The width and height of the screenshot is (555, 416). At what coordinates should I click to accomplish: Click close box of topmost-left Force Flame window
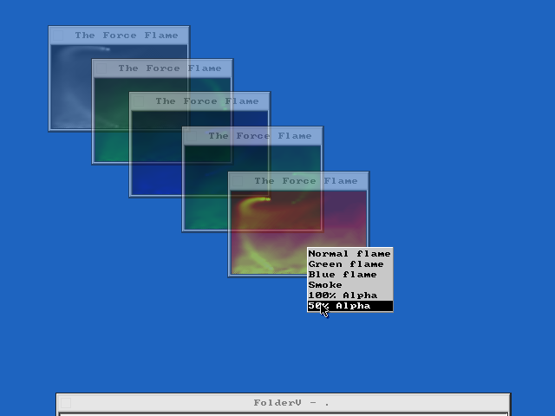pyautogui.click(x=58, y=36)
